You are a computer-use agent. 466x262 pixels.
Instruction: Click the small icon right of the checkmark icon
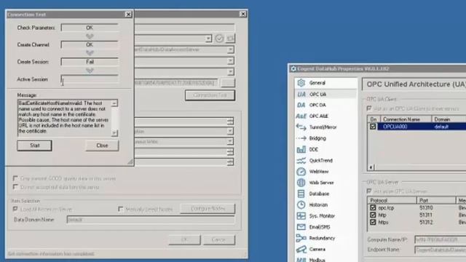230,39
